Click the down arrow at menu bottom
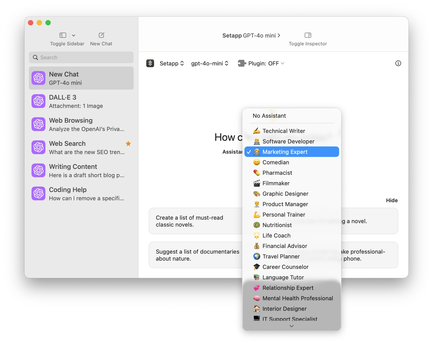Image resolution: width=433 pixels, height=343 pixels. pos(291,326)
